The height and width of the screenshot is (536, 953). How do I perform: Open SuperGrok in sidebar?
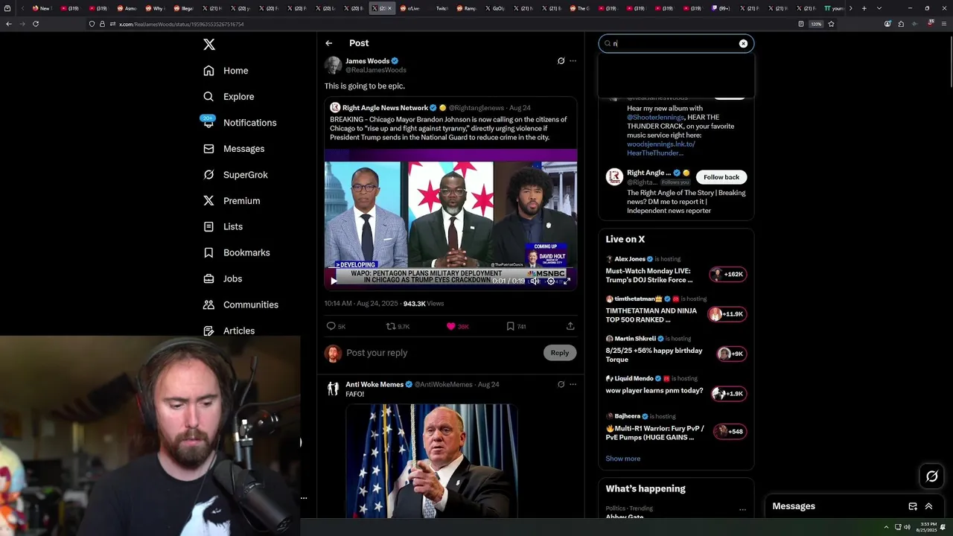pos(235,175)
